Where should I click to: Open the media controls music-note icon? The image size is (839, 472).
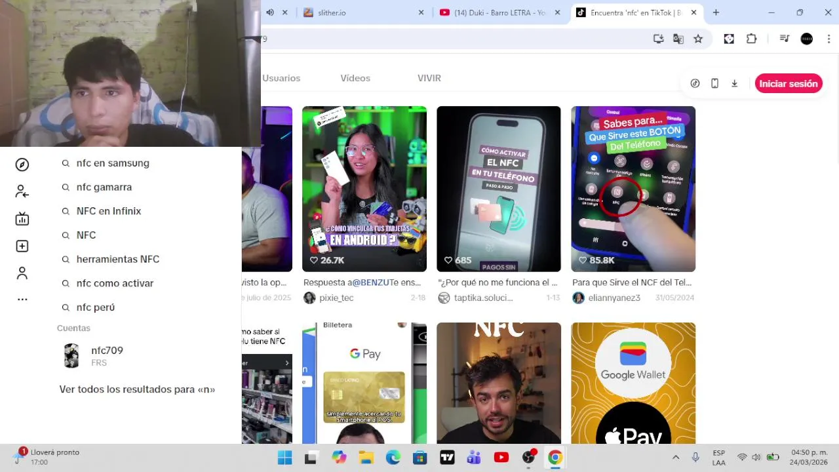(785, 39)
